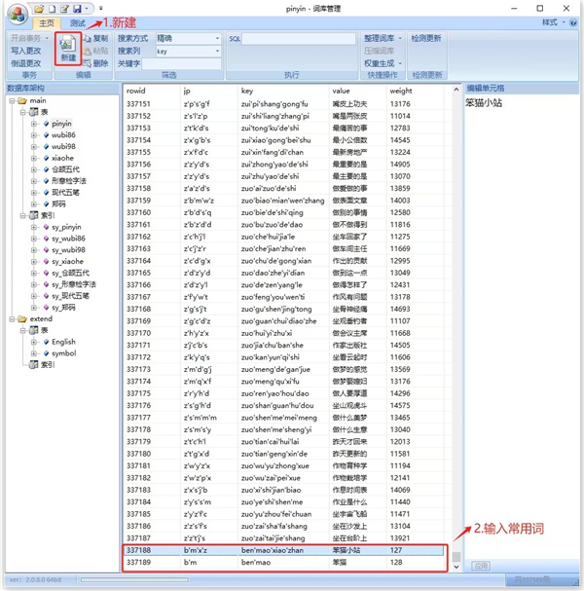584x591 pixels.
Task: Click the save icon in quick access toolbar
Action: pos(76,8)
